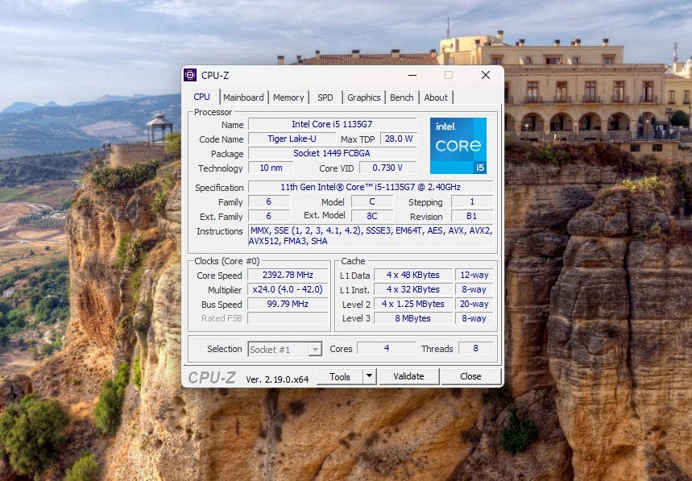Click the Instructions list field
Image resolution: width=692 pixels, height=481 pixels.
[x=371, y=235]
